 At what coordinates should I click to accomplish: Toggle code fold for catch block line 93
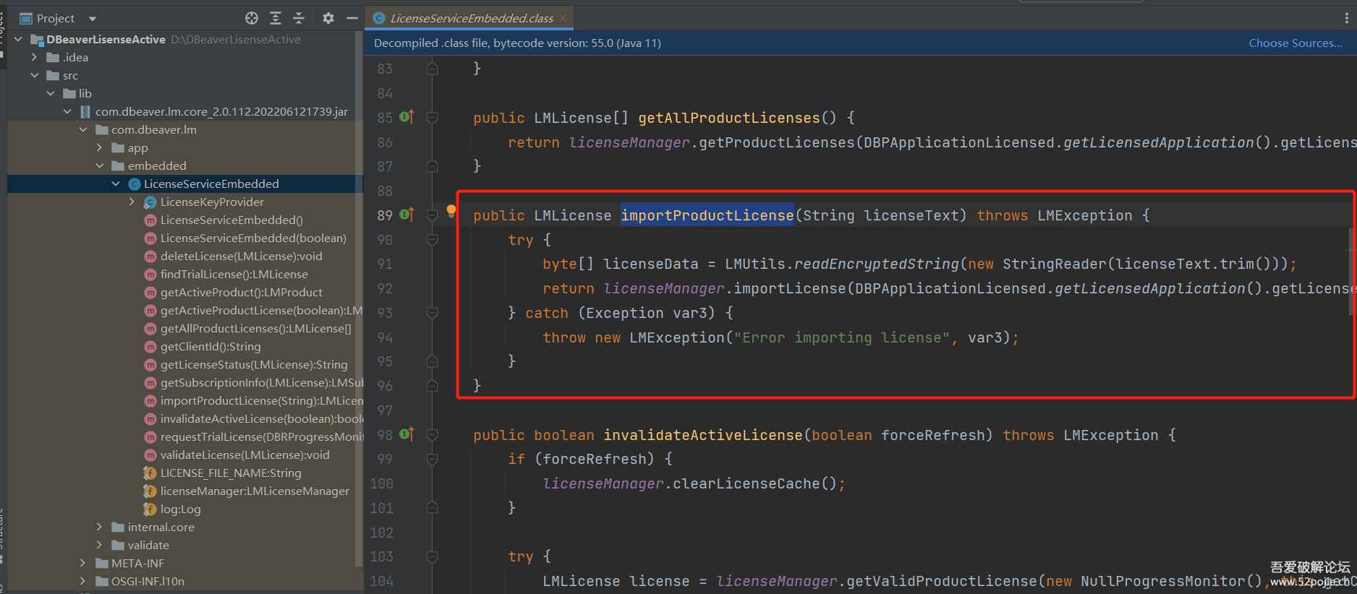[x=433, y=313]
